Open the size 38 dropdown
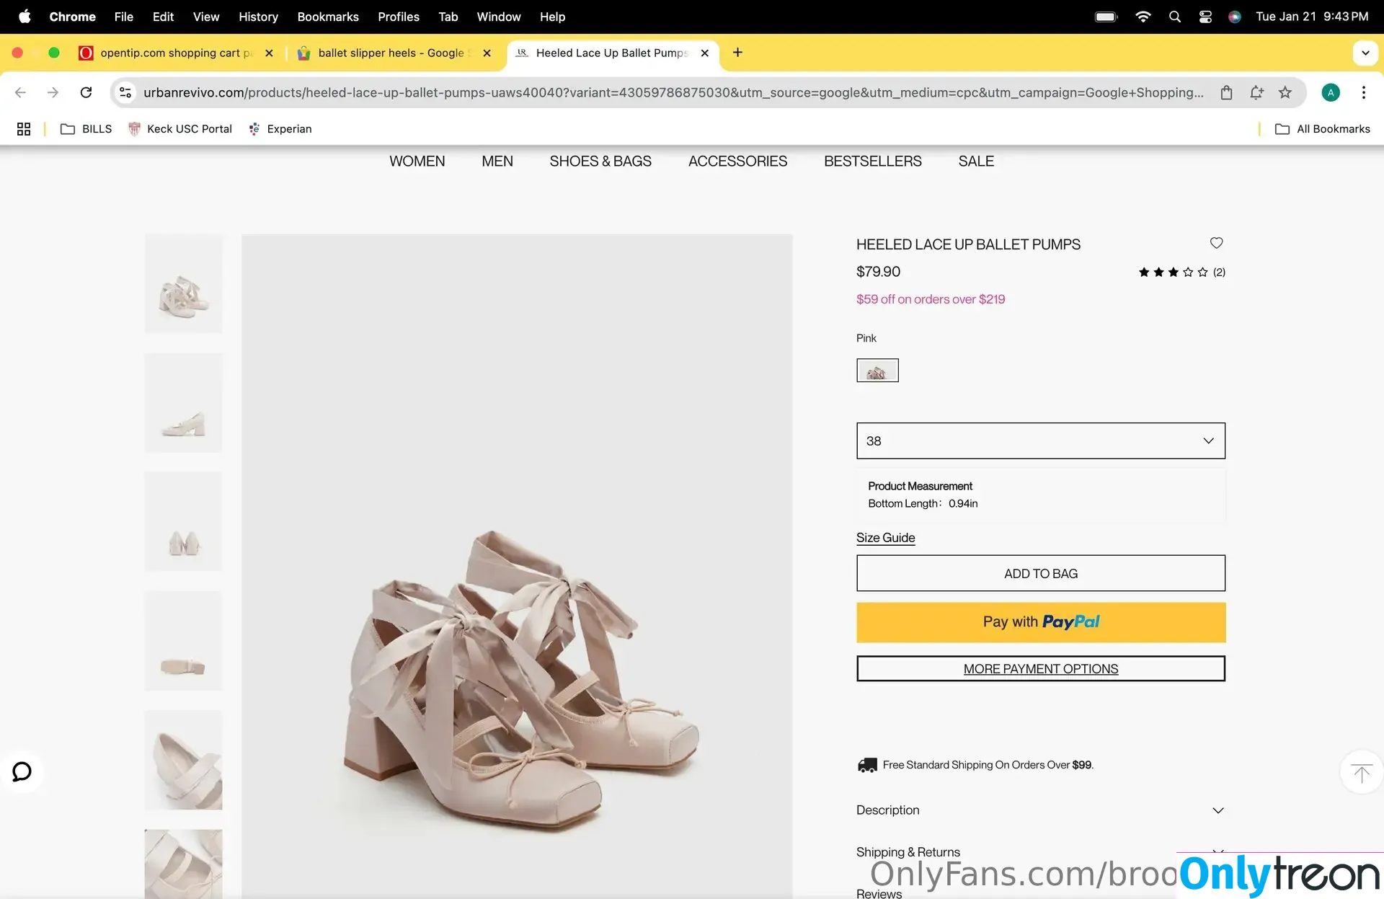This screenshot has width=1384, height=899. (1040, 440)
